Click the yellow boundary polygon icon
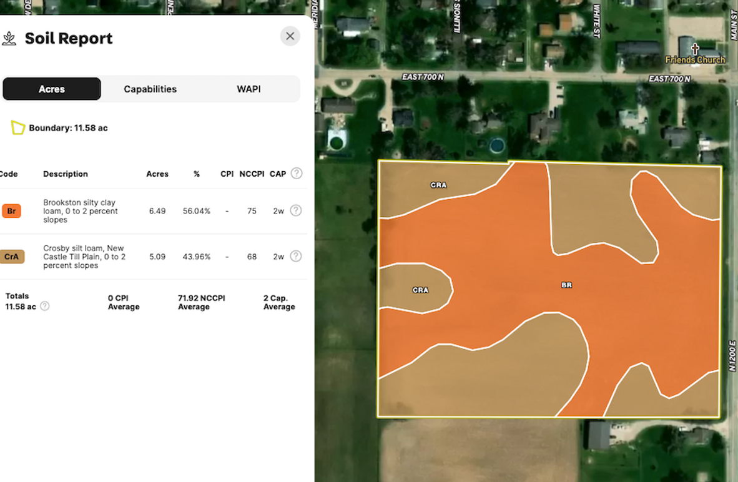 pos(18,128)
